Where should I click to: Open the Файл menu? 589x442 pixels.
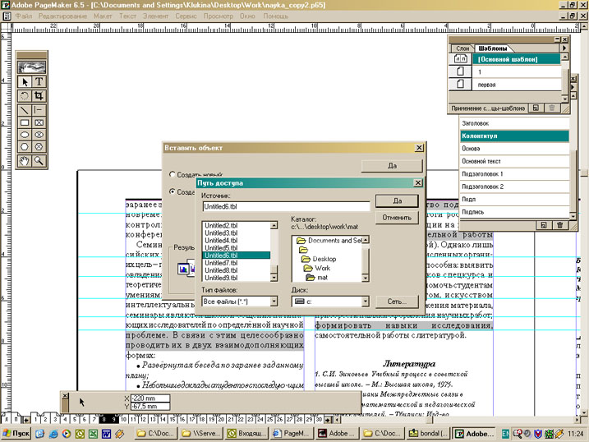click(x=24, y=16)
